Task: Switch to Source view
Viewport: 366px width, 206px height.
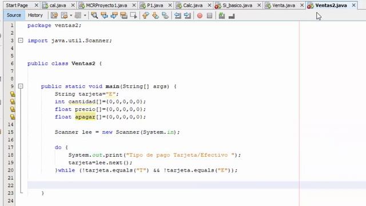Action: point(14,15)
